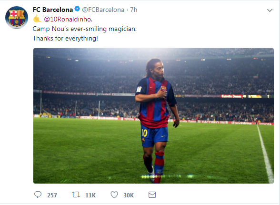Open the @FCBarcelona handle profile
This screenshot has height=205, width=280.
pos(103,10)
